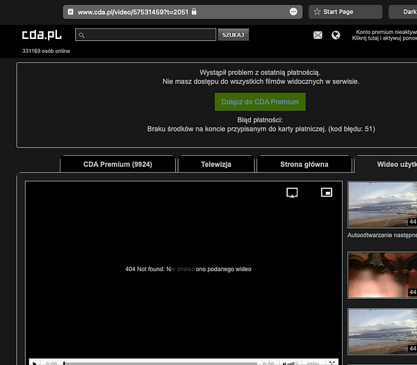Focus the site search input field
Image resolution: width=417 pixels, height=365 pixels.
coord(145,35)
